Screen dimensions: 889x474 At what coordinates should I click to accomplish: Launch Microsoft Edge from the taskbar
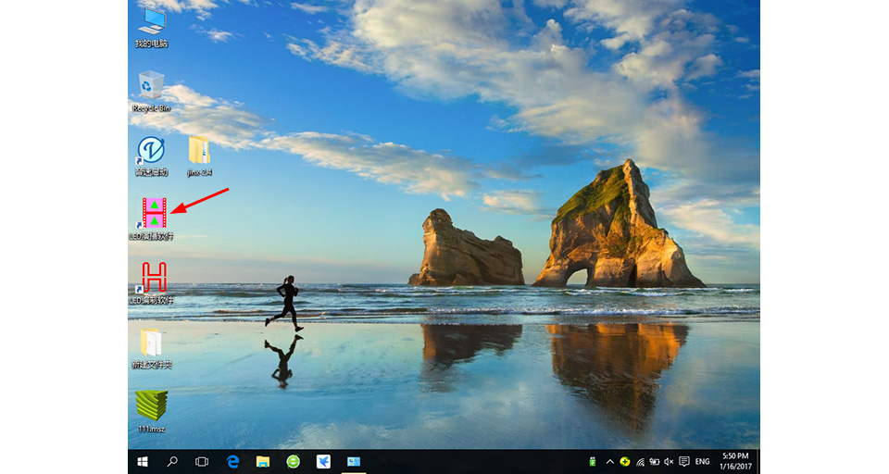pyautogui.click(x=232, y=462)
